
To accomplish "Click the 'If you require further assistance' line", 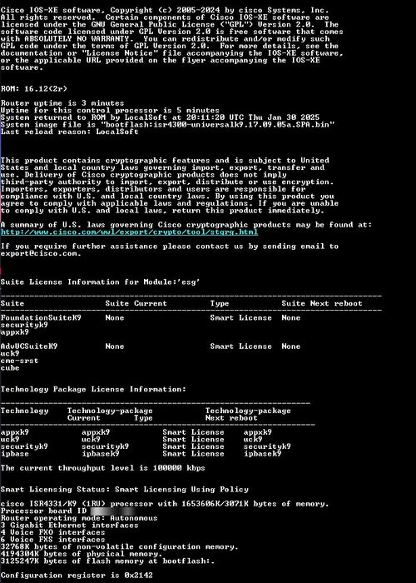I will [x=170, y=247].
